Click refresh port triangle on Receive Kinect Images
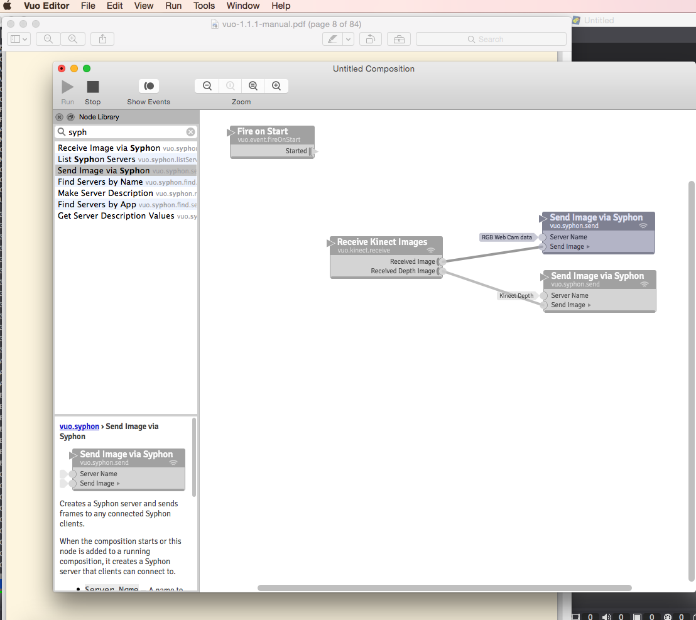Screen dimensions: 696x620 click(x=330, y=242)
